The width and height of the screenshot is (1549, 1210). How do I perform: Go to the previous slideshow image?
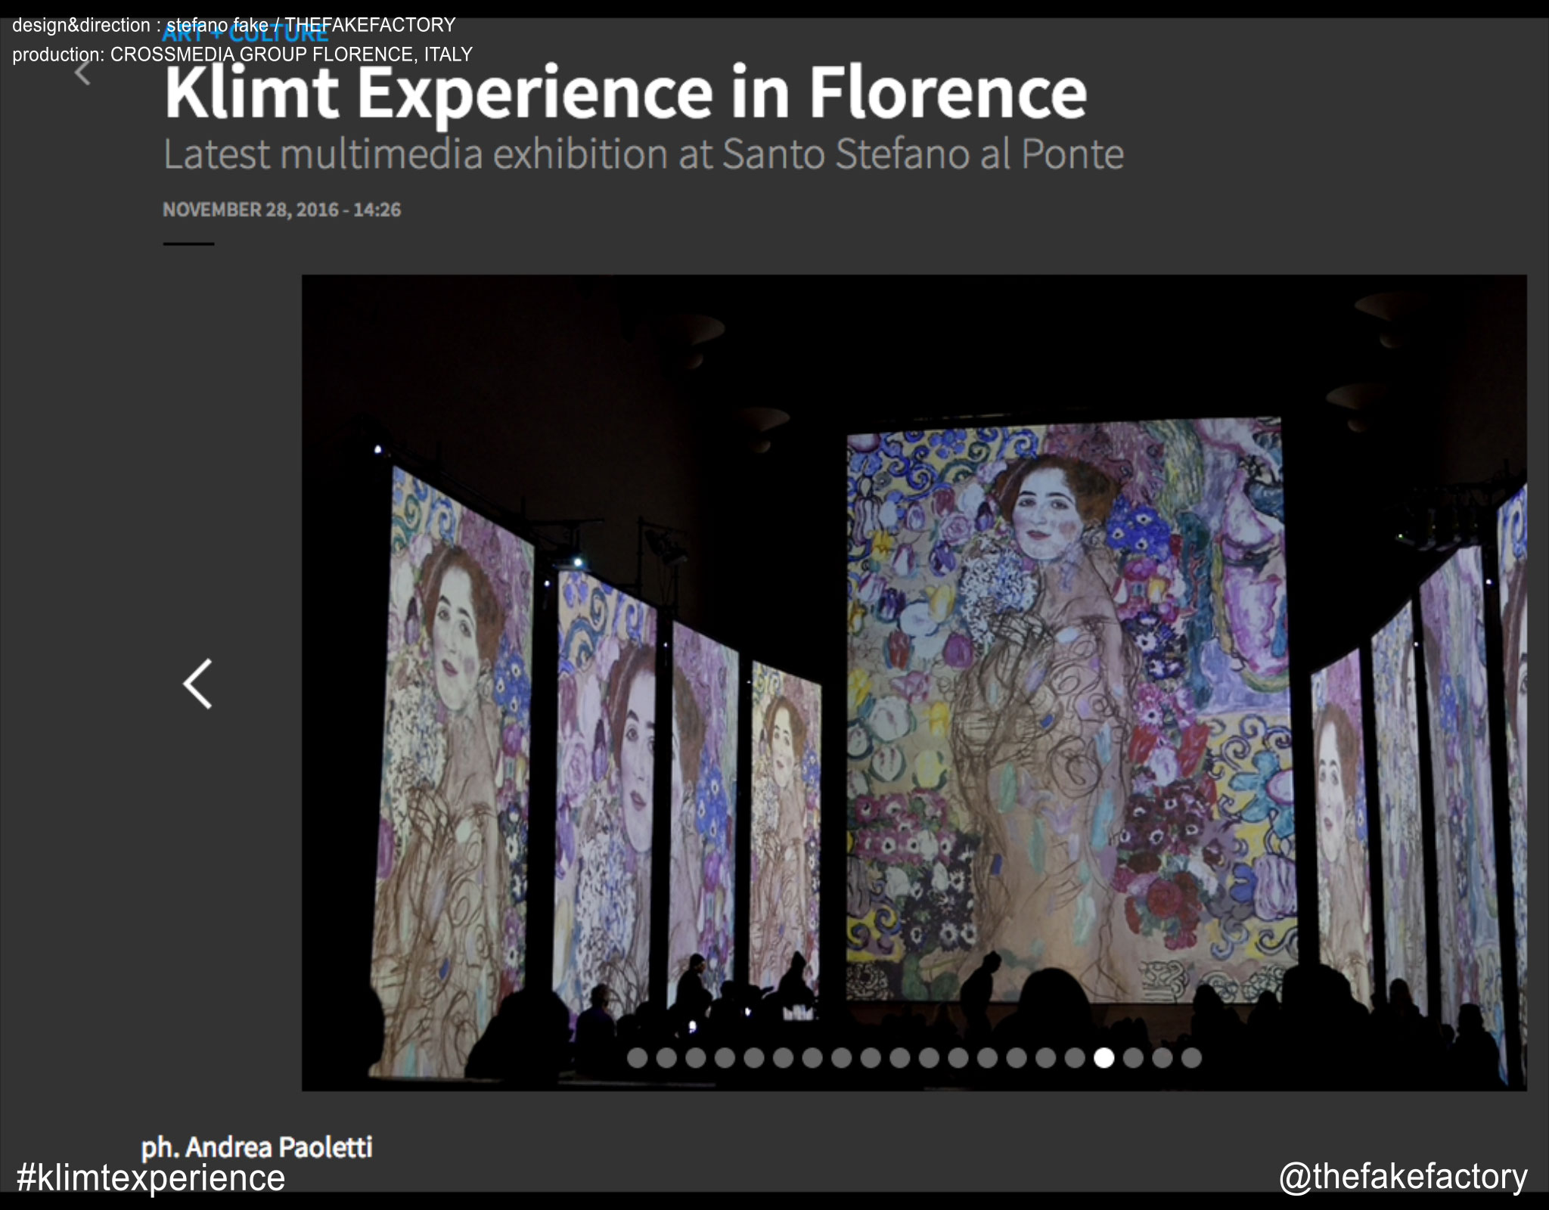[198, 684]
